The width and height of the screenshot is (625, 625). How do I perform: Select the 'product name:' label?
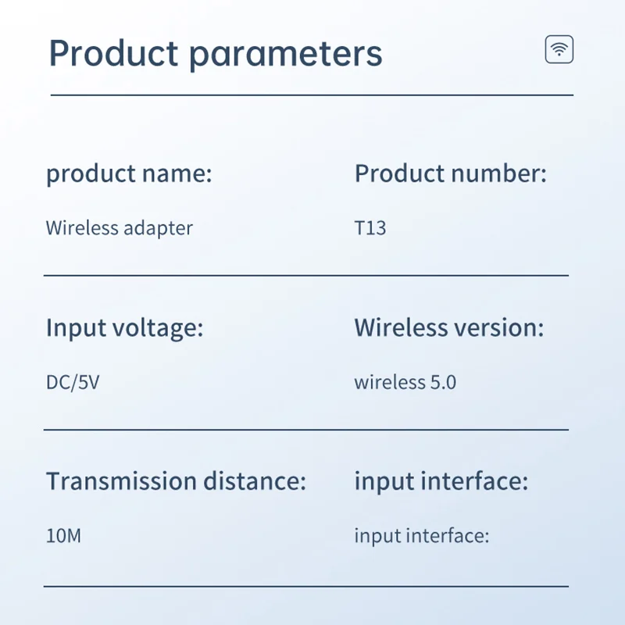click(129, 173)
